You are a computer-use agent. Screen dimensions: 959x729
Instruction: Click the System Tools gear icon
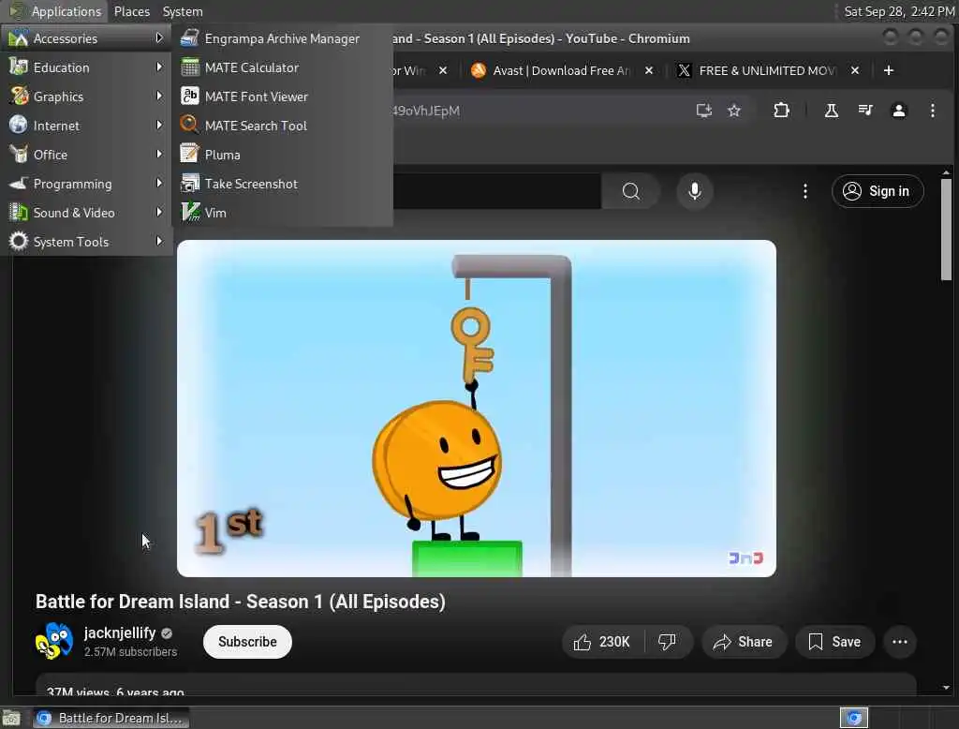[x=19, y=241]
